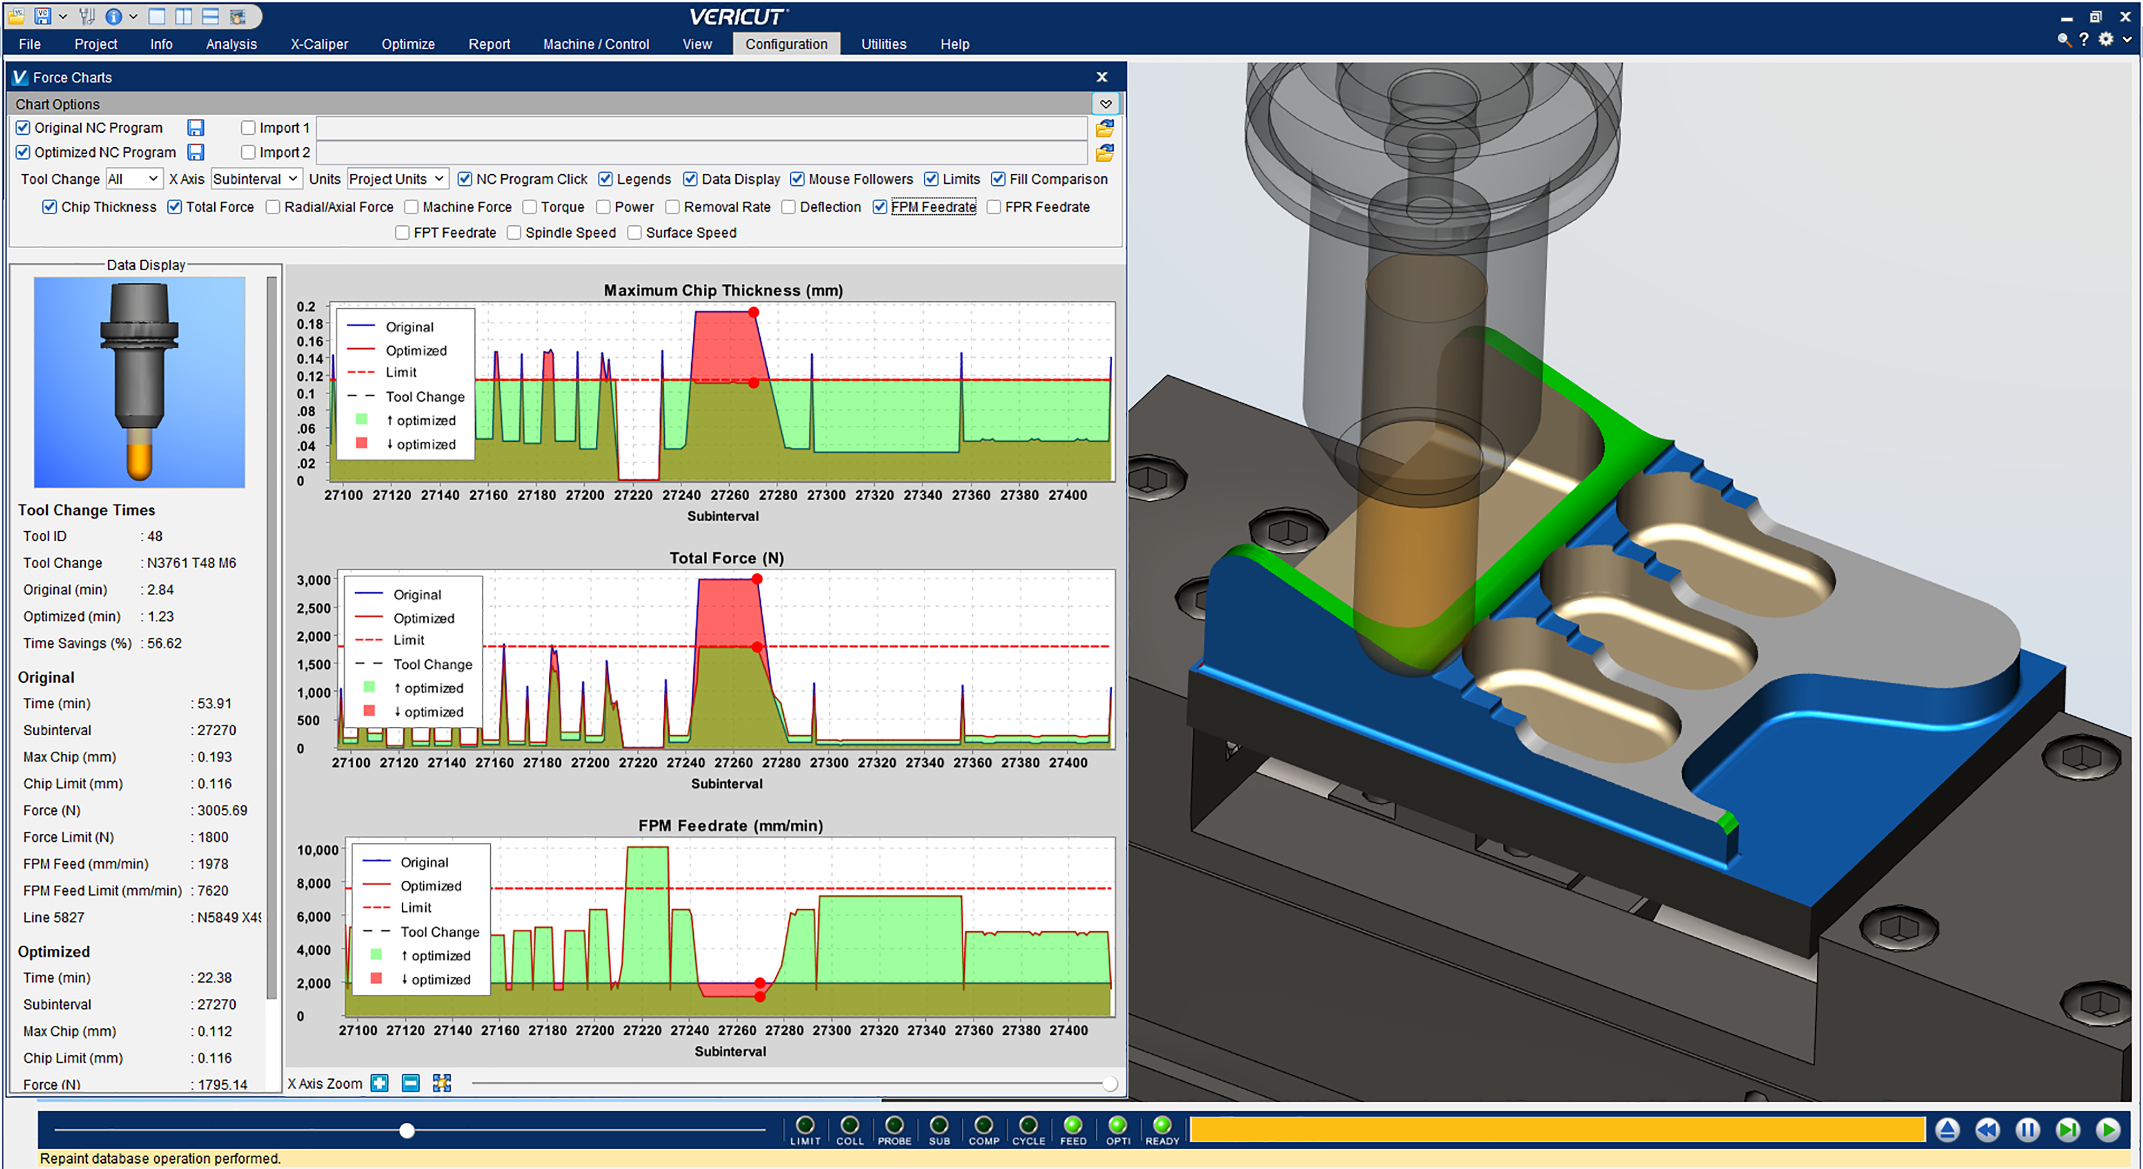Open project file via folder icon
The height and width of the screenshot is (1169, 2143).
16,16
